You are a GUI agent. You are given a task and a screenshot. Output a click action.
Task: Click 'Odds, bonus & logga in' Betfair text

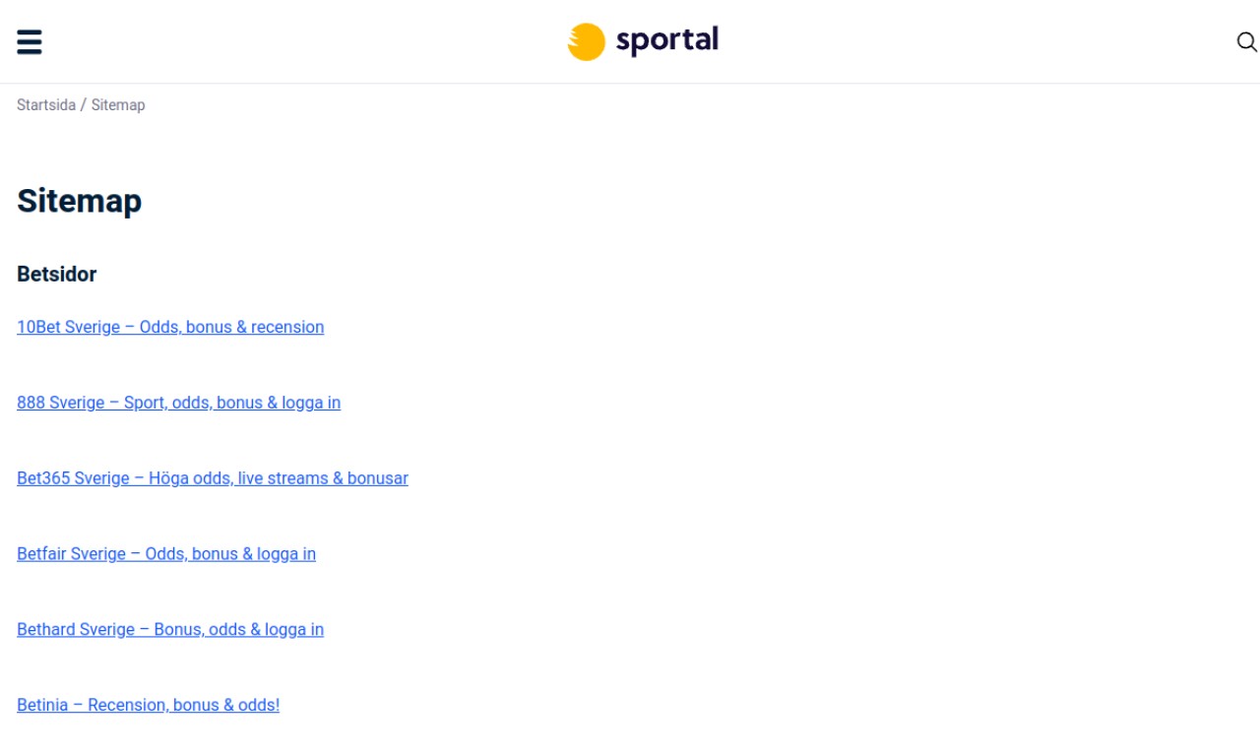click(x=230, y=554)
